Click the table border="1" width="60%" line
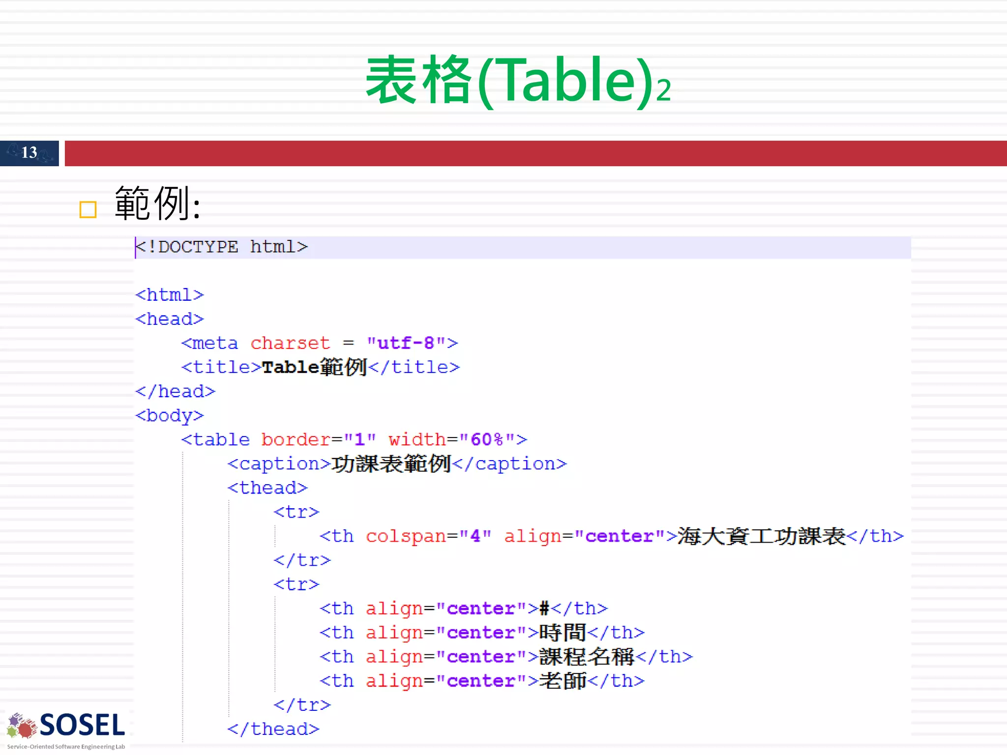 tap(354, 439)
